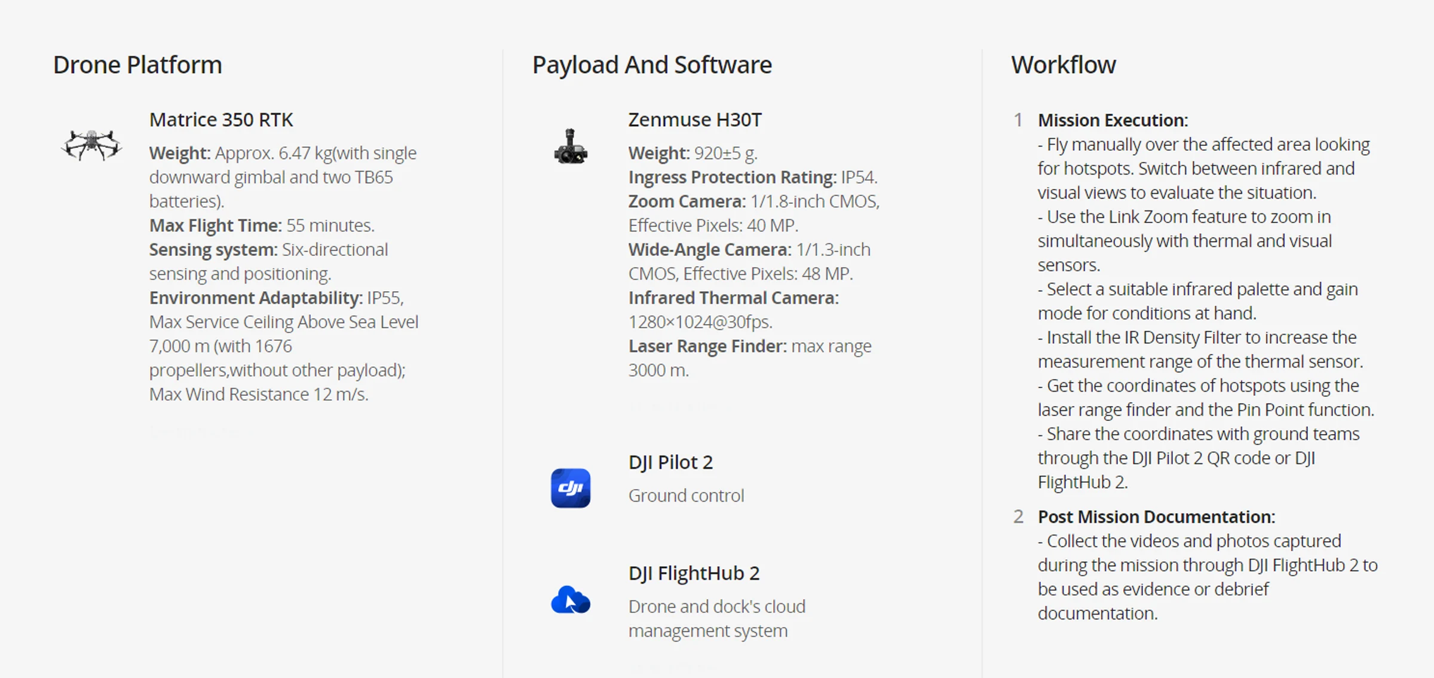Click the Post Mission Documentation step title
This screenshot has height=678, width=1434.
1156,517
